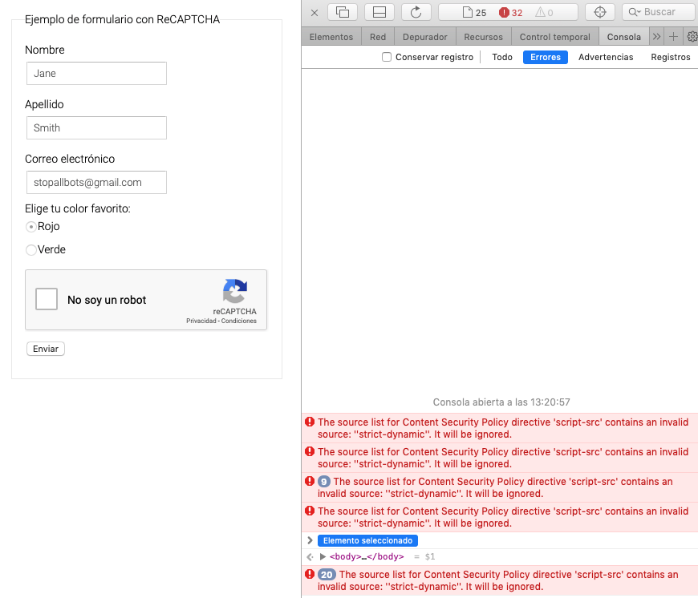The height and width of the screenshot is (598, 698).
Task: Click the red error count badge showing 32
Action: pos(510,11)
